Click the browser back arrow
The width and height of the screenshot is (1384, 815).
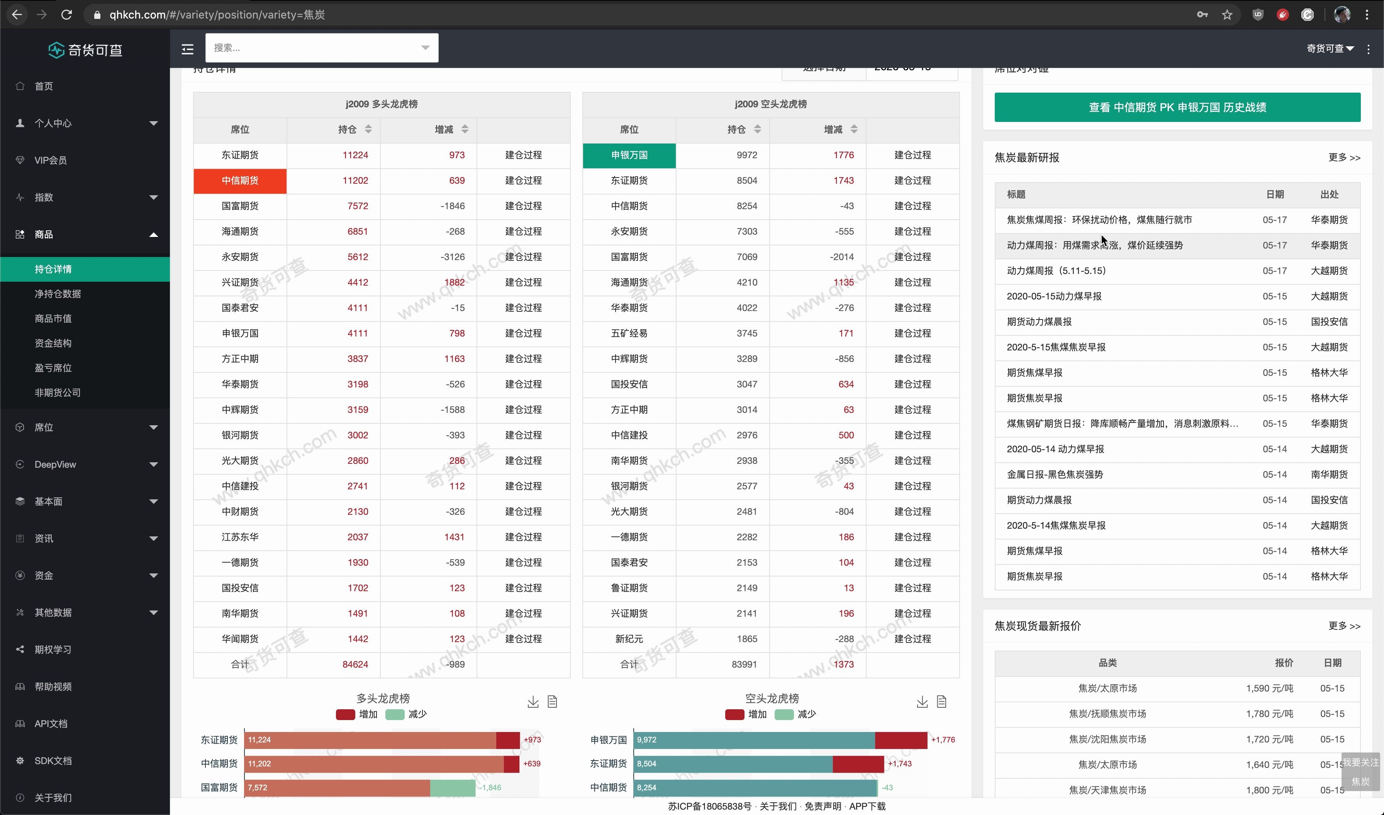[x=17, y=15]
